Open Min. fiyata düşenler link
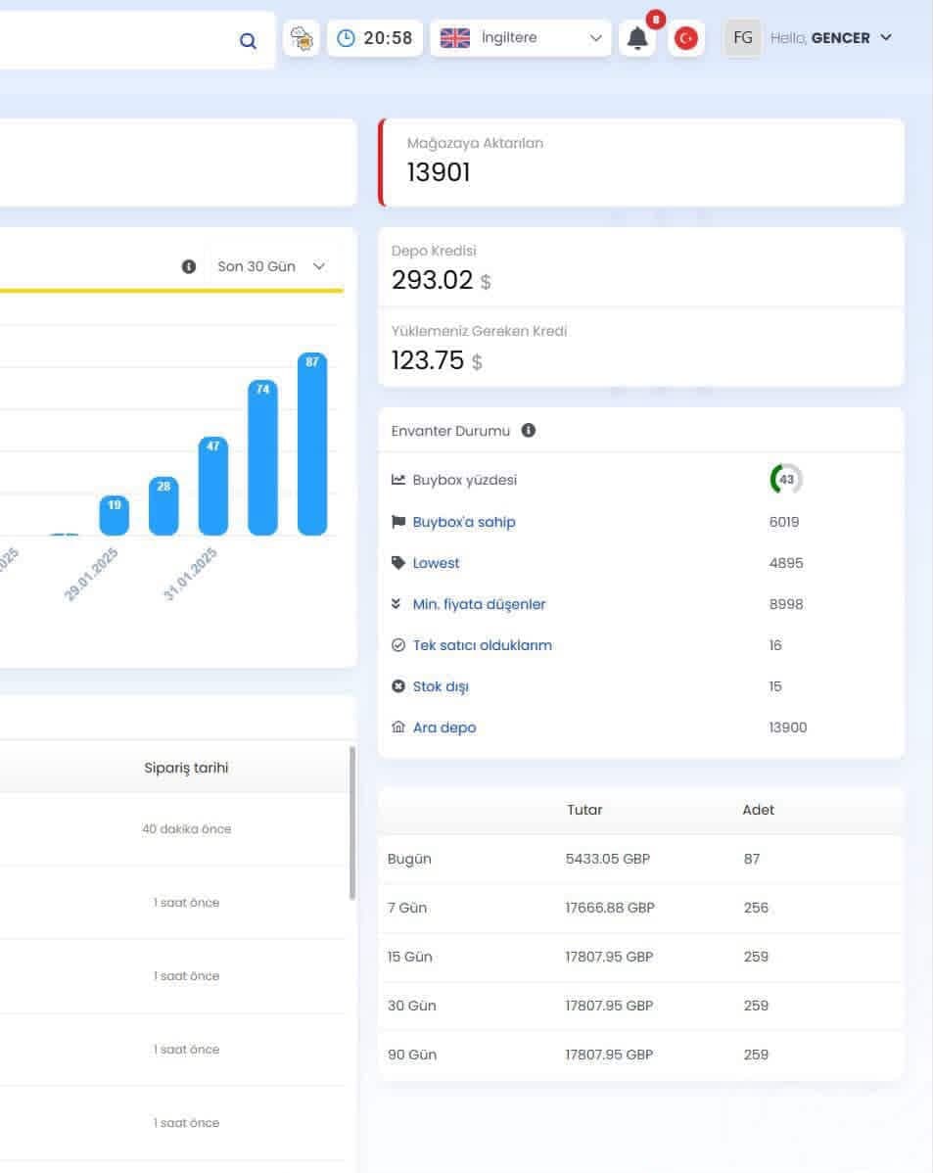Image resolution: width=933 pixels, height=1173 pixels. point(479,604)
